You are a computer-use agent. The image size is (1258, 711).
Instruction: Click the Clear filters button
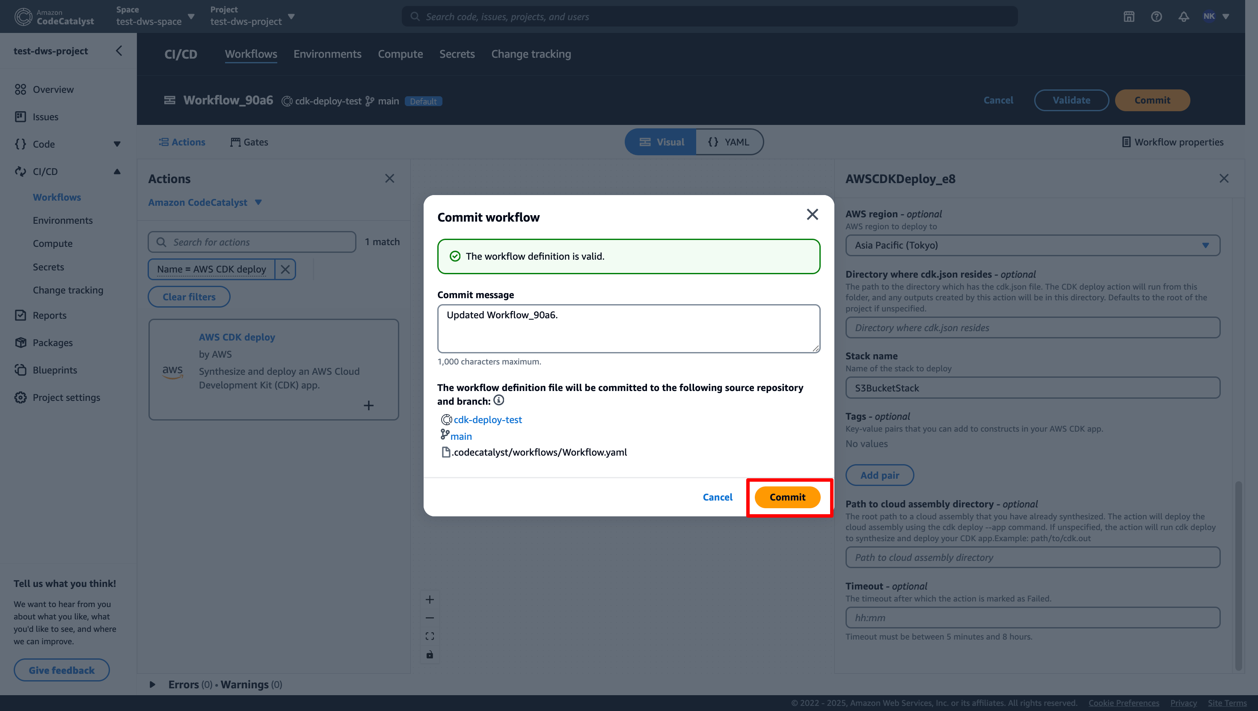[189, 297]
